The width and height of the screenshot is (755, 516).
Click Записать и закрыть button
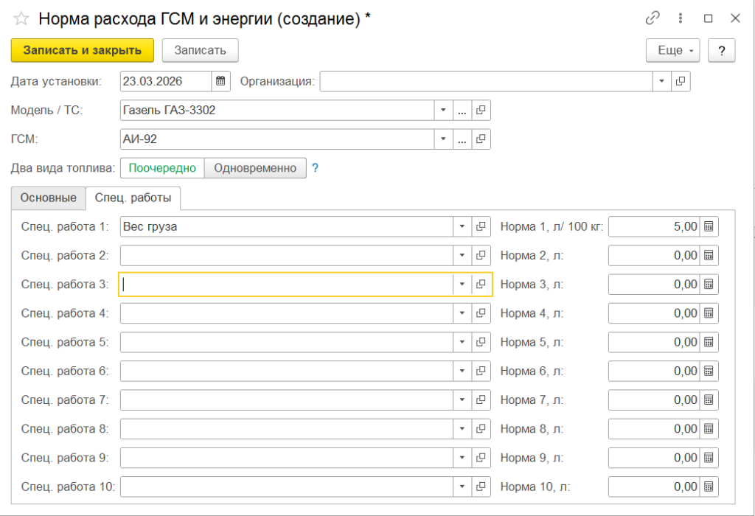coord(82,50)
